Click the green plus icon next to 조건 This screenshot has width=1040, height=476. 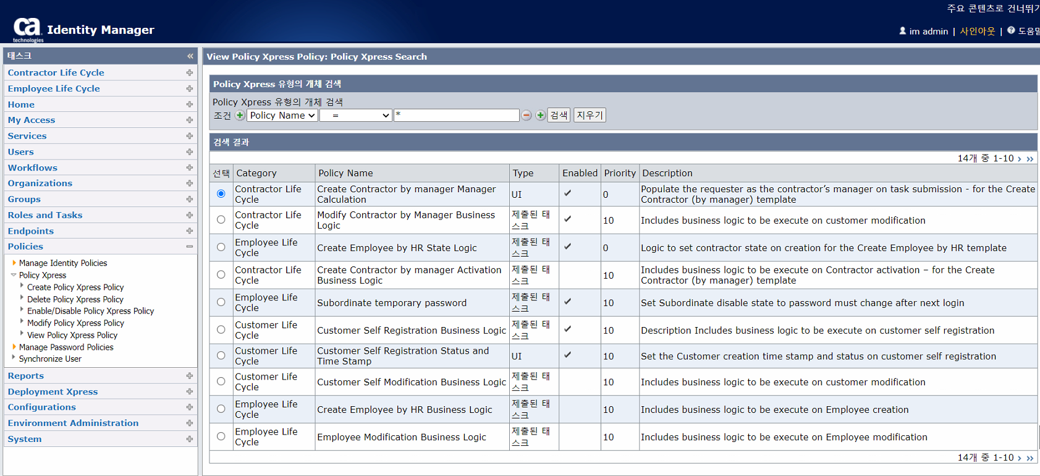click(240, 116)
